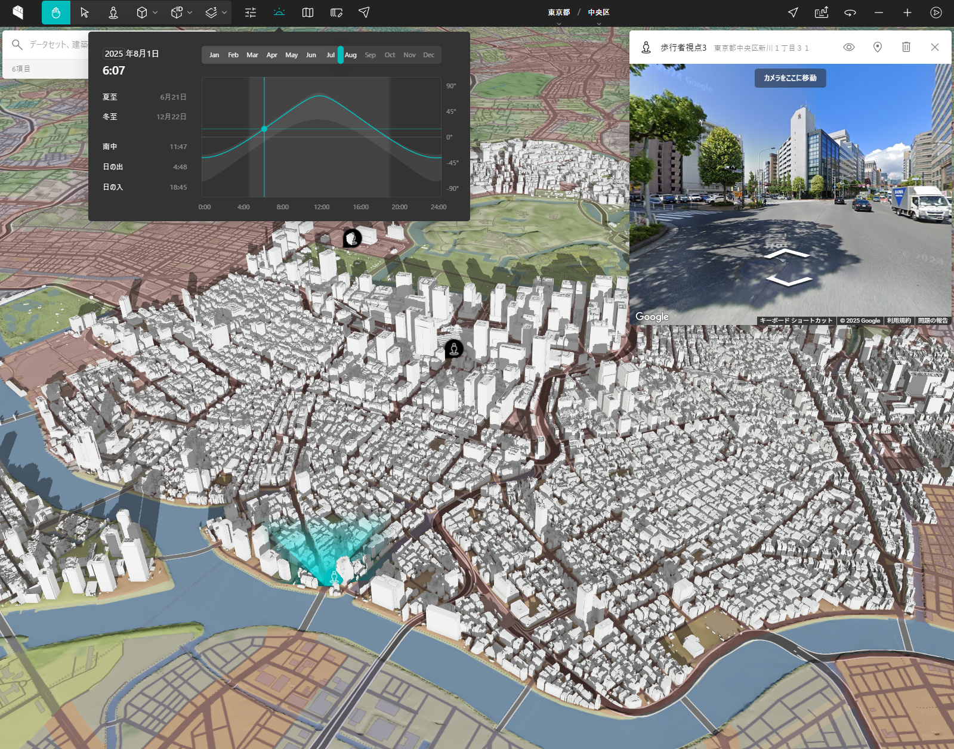Click the 歩行者視点3 title icon

pos(646,47)
